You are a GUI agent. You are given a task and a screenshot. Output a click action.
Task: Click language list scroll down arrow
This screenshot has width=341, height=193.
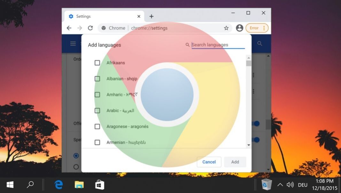point(249,145)
